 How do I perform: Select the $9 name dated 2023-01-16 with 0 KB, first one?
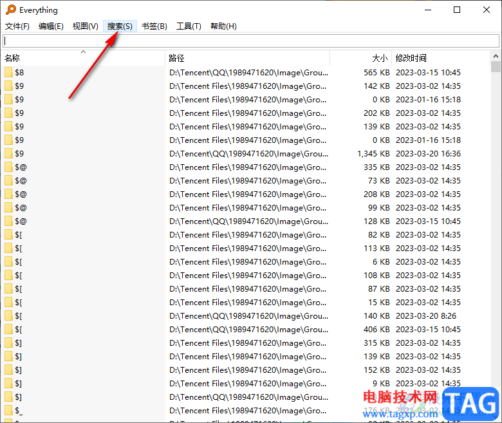19,100
